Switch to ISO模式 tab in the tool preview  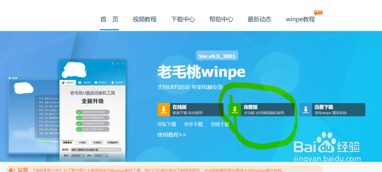tap(83, 142)
